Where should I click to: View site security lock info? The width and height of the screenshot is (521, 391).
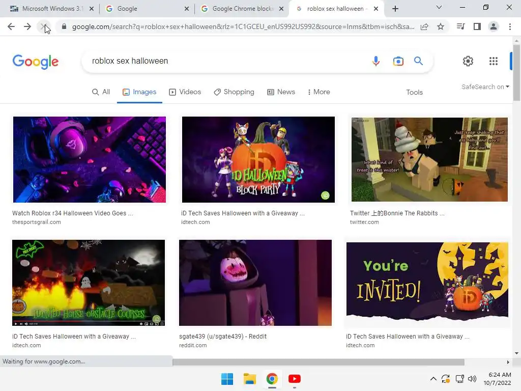point(64,26)
